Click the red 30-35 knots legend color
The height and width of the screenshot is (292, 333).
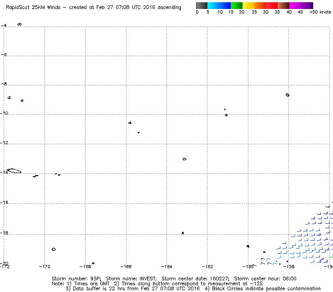[x=272, y=5]
